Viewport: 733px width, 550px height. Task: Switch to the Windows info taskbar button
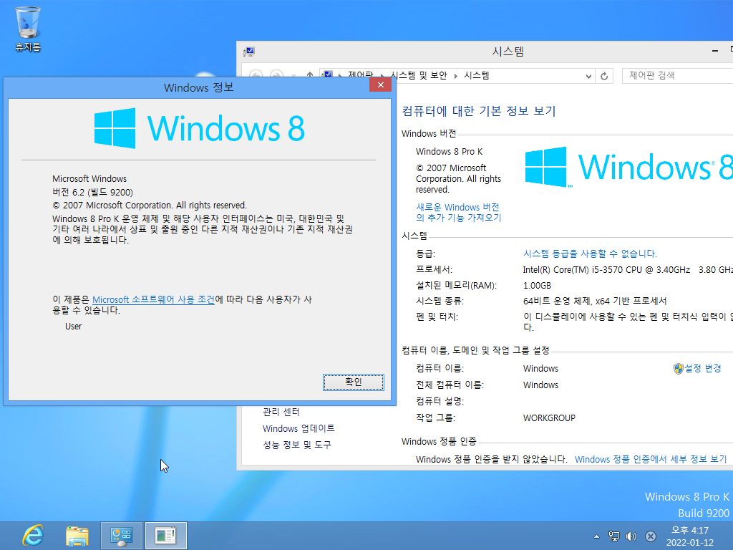(165, 536)
